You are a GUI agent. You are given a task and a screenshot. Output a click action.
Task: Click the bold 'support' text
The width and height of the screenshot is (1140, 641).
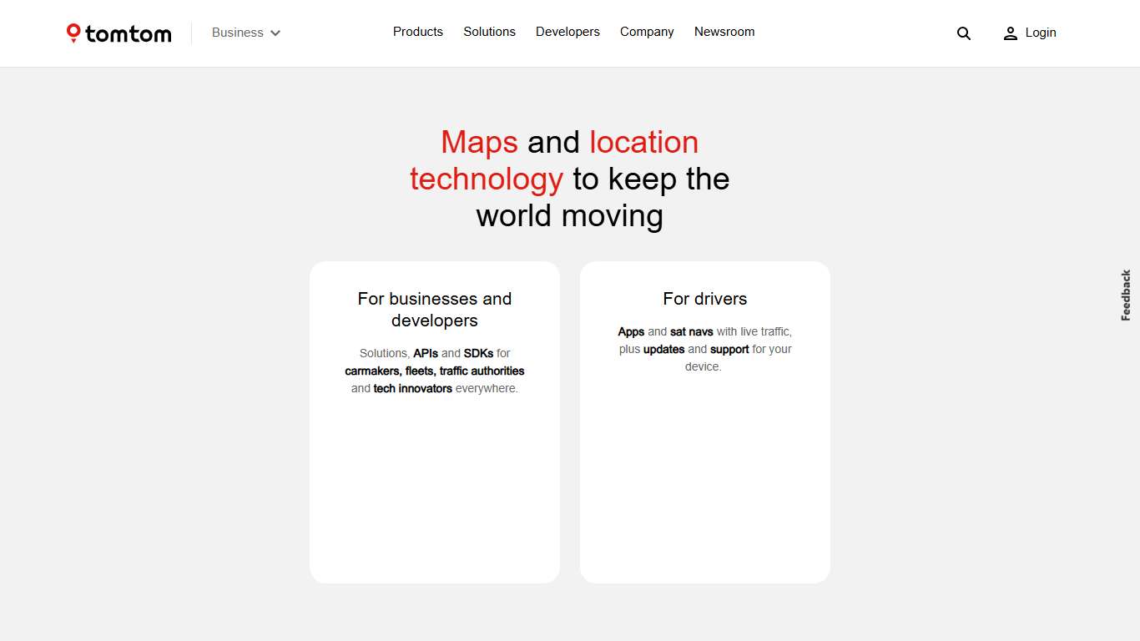(729, 349)
